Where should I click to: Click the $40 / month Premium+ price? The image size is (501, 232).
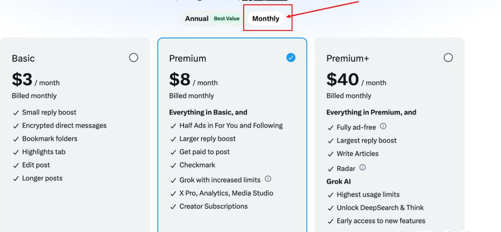356,80
